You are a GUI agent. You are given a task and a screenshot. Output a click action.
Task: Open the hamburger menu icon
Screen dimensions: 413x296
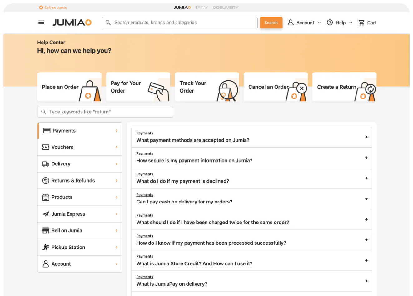[41, 23]
